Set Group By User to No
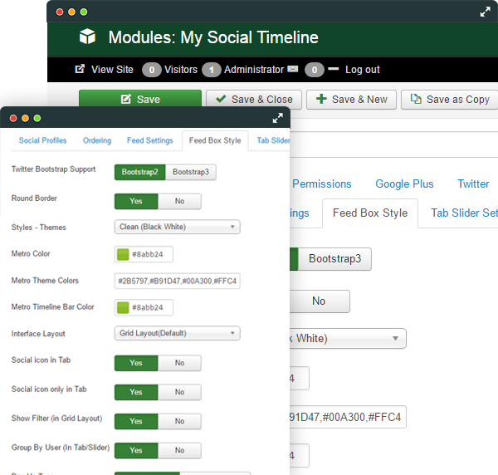This screenshot has height=475, width=498. (179, 451)
